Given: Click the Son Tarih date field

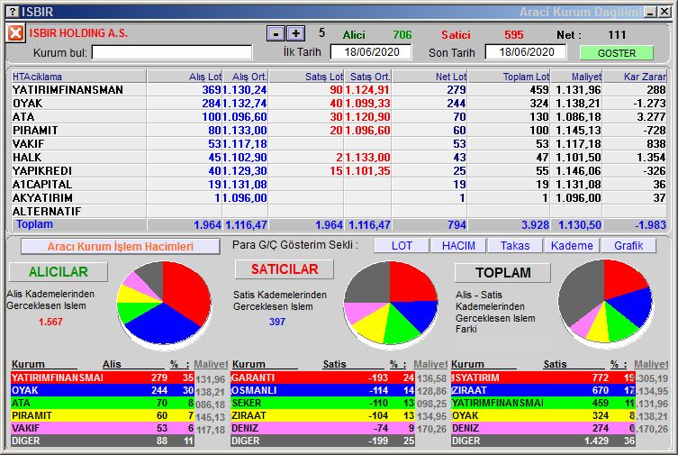Looking at the screenshot, I should pyautogui.click(x=526, y=52).
